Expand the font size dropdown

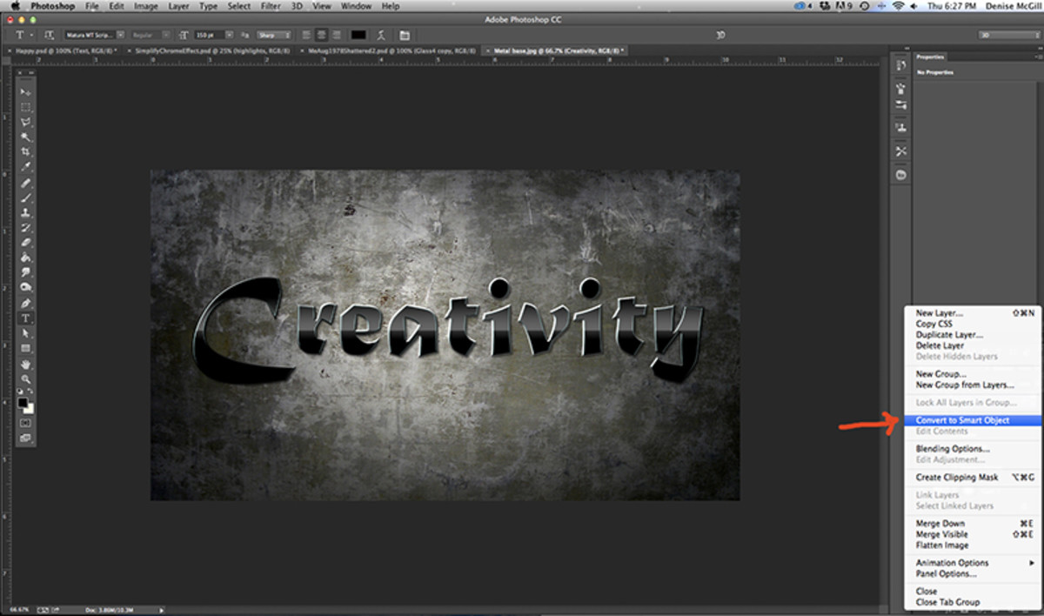click(229, 35)
